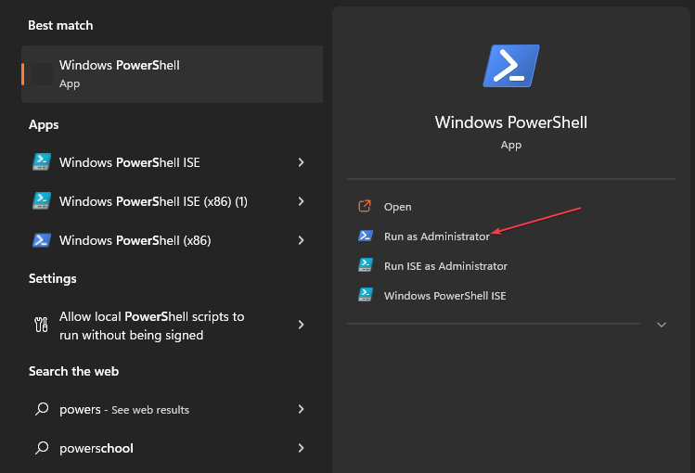The height and width of the screenshot is (473, 695).
Task: Click the Windows PowerShell (x86) app icon
Action: pyautogui.click(x=41, y=240)
